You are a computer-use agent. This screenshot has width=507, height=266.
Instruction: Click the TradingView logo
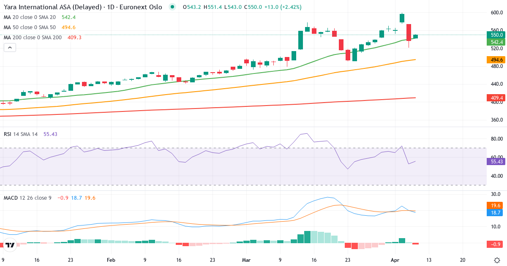click(x=11, y=244)
